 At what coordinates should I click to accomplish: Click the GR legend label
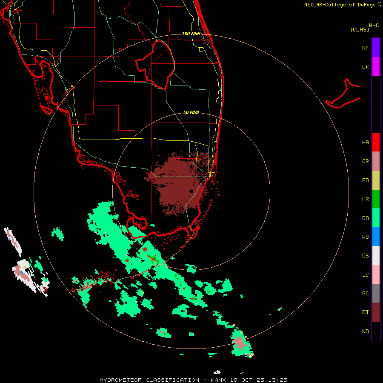click(x=365, y=161)
